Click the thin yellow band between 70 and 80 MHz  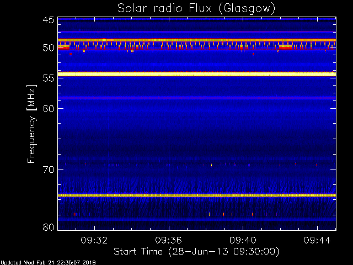[197, 195]
